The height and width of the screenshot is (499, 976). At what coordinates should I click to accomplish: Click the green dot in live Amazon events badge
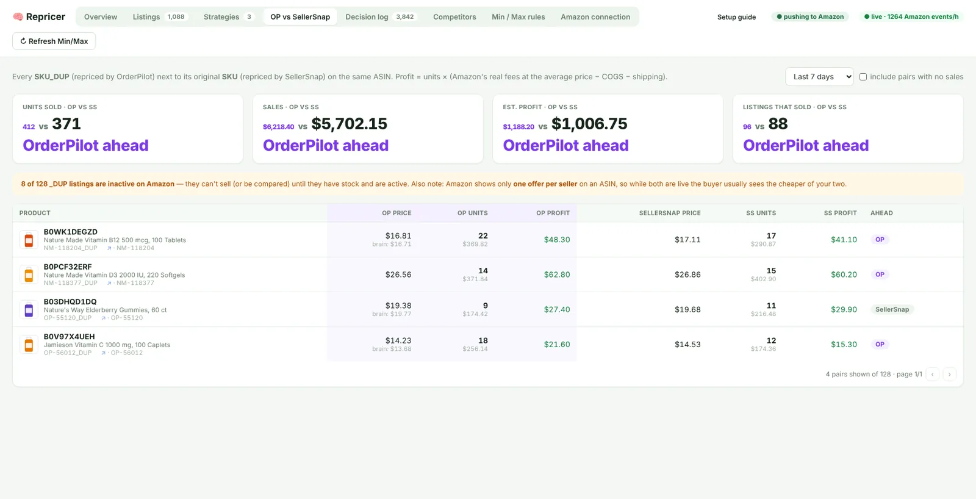tap(867, 17)
